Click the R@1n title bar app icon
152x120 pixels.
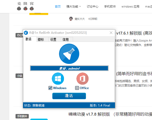(26, 33)
